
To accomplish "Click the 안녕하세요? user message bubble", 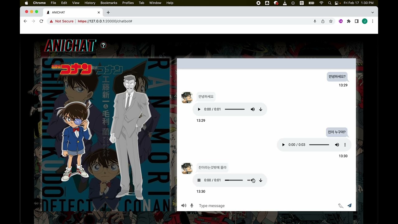I will click(337, 77).
